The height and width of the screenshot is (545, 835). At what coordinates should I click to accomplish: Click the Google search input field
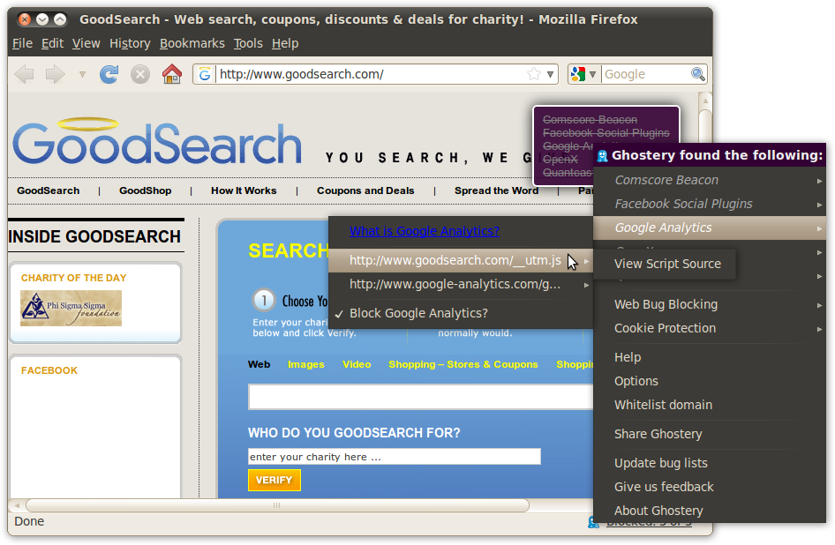point(645,74)
